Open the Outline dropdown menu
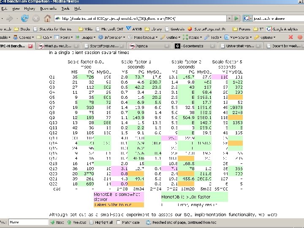This screenshot has width=304, height=228. 170,37
